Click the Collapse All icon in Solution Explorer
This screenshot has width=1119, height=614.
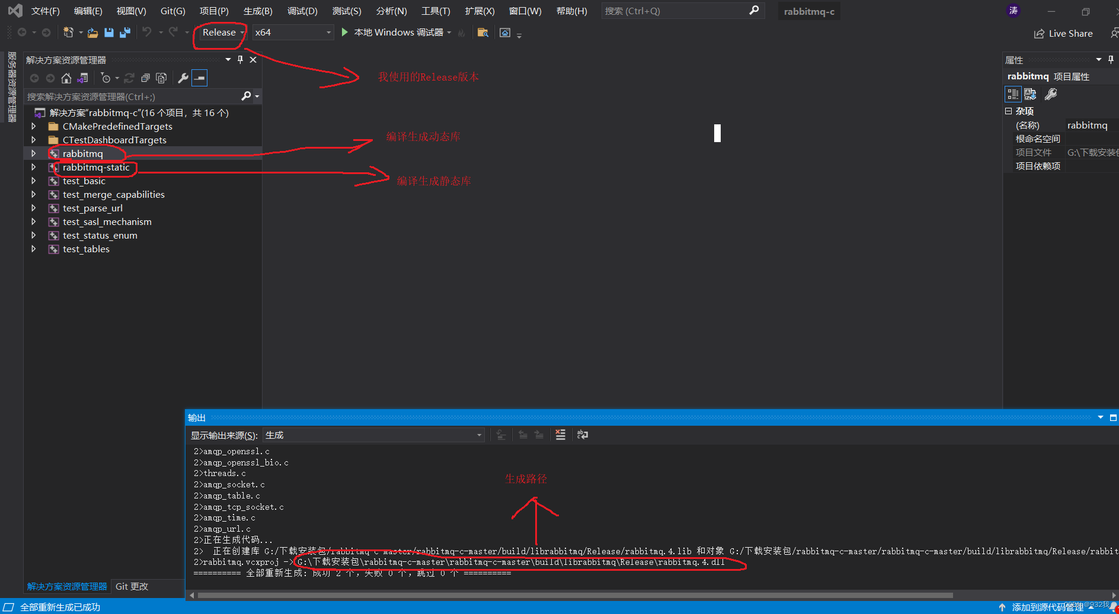coord(145,78)
